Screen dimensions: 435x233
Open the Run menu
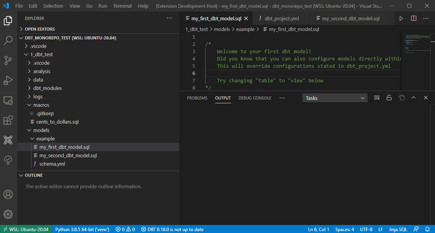click(x=103, y=6)
